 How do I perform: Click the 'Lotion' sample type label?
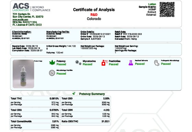pos(152,4)
